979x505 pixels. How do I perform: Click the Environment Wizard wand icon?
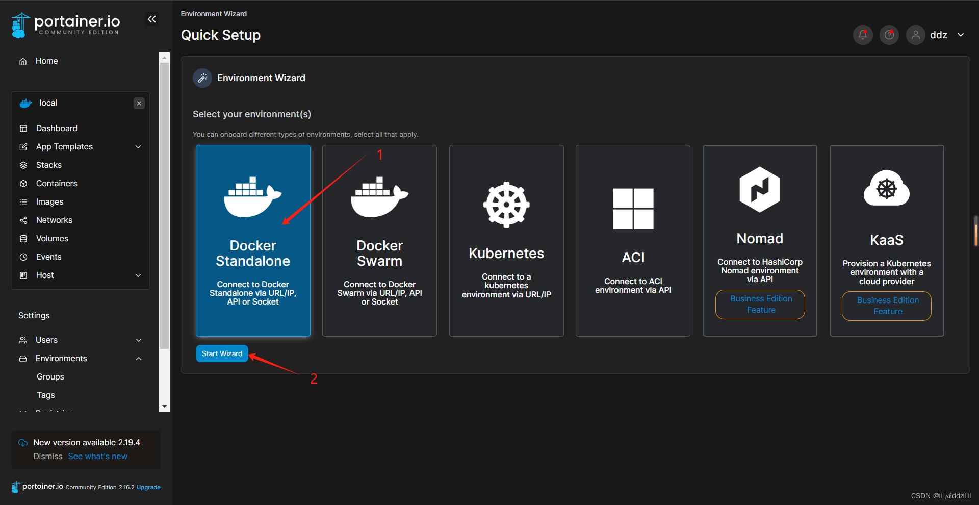(202, 78)
